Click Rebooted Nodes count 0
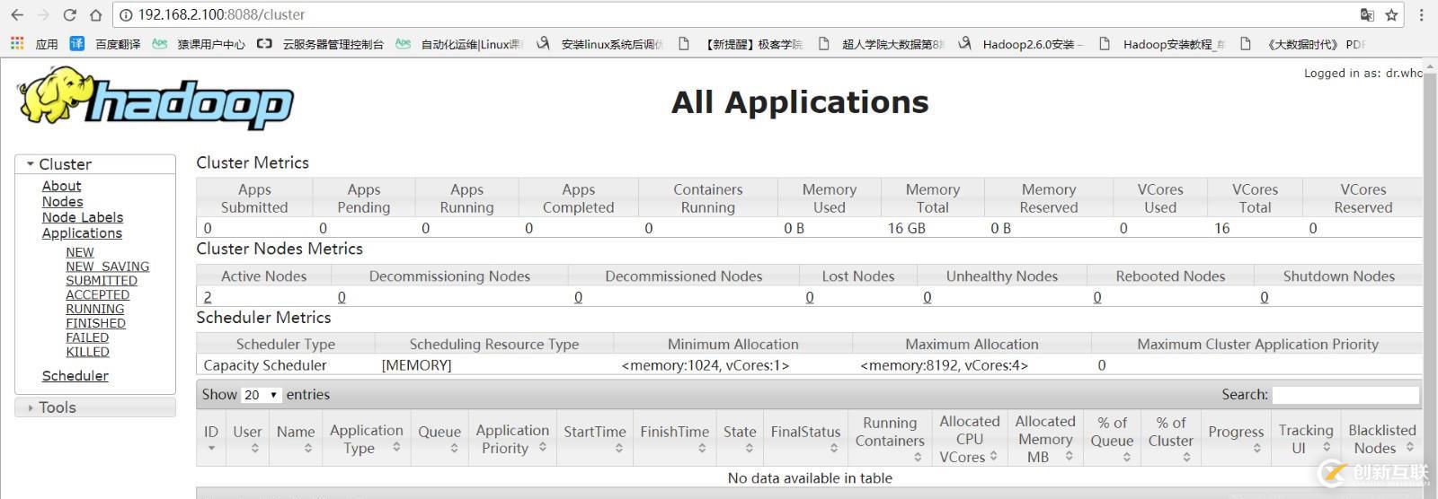 pyautogui.click(x=1097, y=297)
